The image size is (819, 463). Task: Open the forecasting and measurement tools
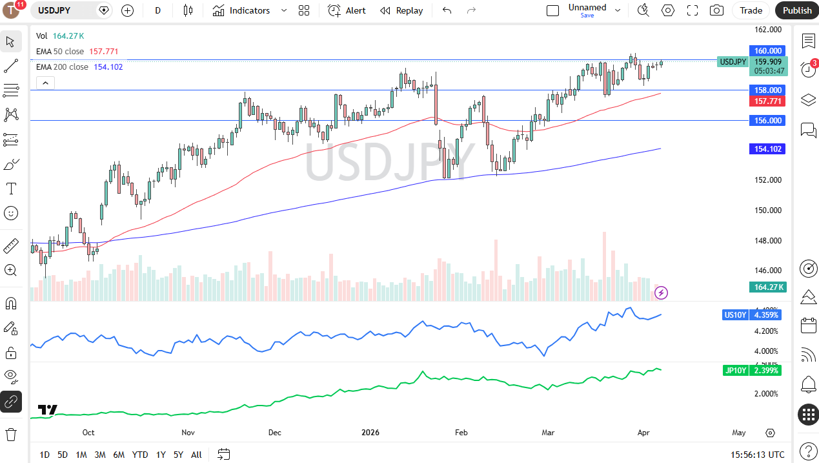(10, 139)
